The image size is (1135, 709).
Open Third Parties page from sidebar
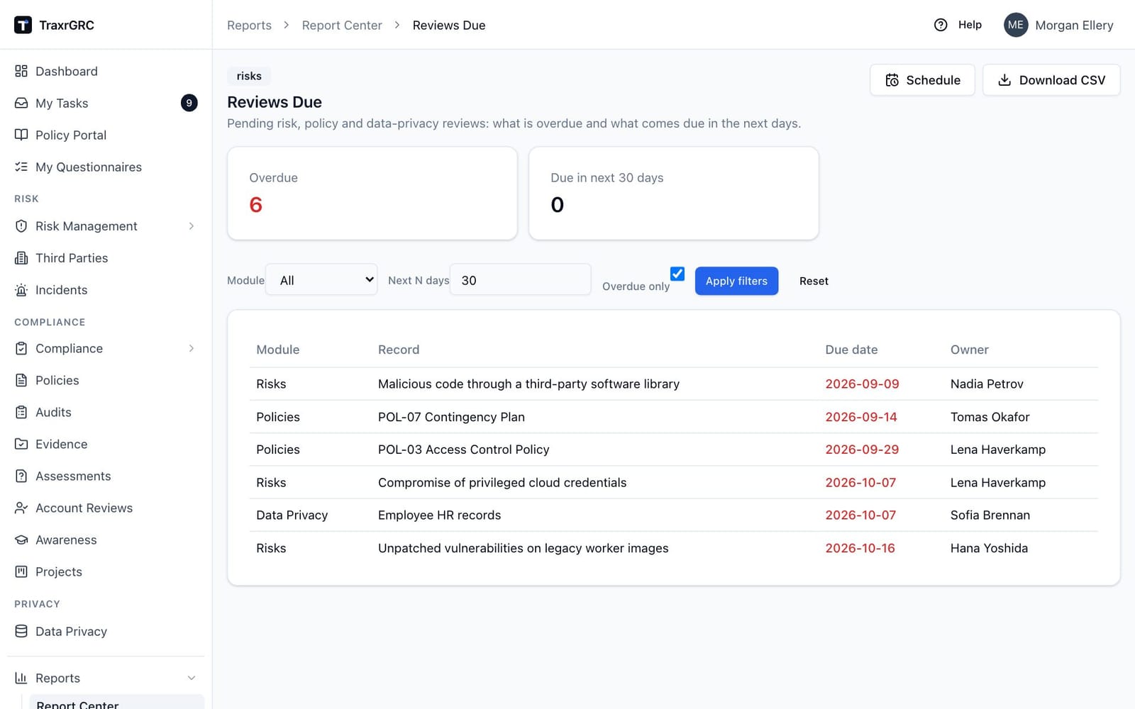(x=106, y=258)
